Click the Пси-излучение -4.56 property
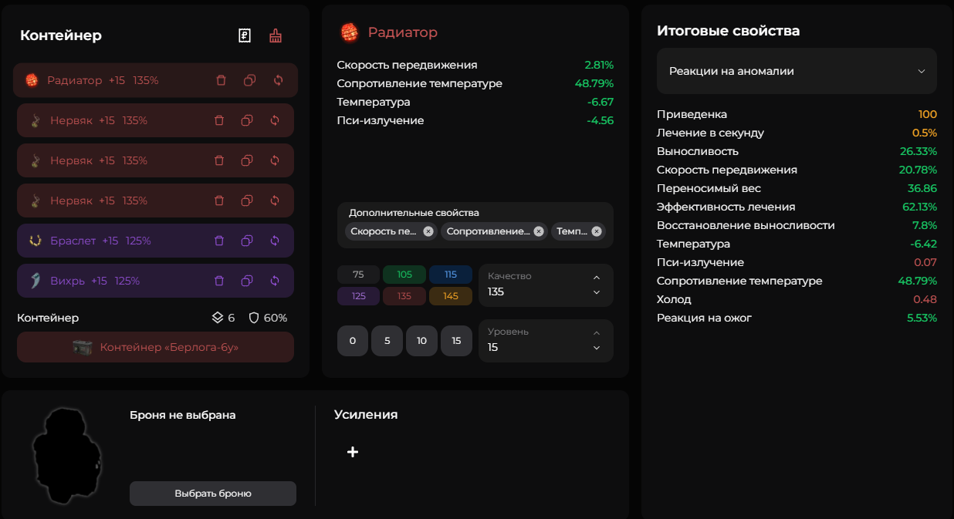This screenshot has width=954, height=519. pyautogui.click(x=475, y=120)
